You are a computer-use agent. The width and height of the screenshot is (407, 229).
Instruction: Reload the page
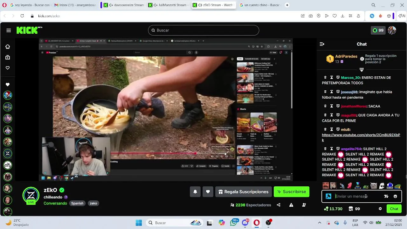coord(22,16)
